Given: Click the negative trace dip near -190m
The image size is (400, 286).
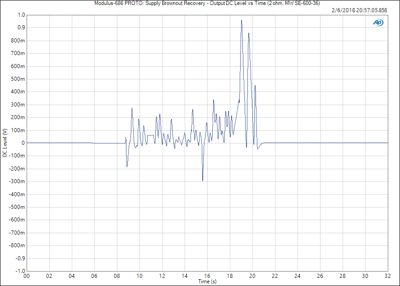Looking at the screenshot, I should (127, 167).
